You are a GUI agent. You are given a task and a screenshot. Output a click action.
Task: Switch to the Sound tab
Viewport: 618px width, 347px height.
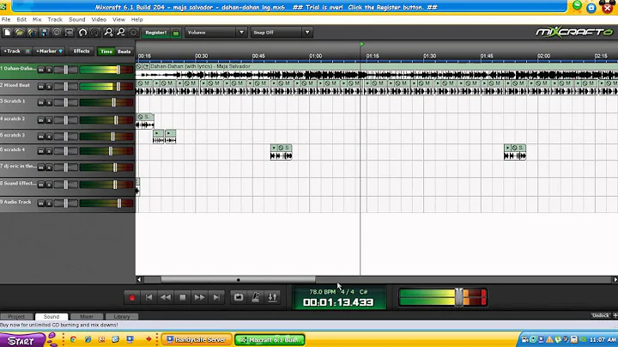(x=51, y=317)
